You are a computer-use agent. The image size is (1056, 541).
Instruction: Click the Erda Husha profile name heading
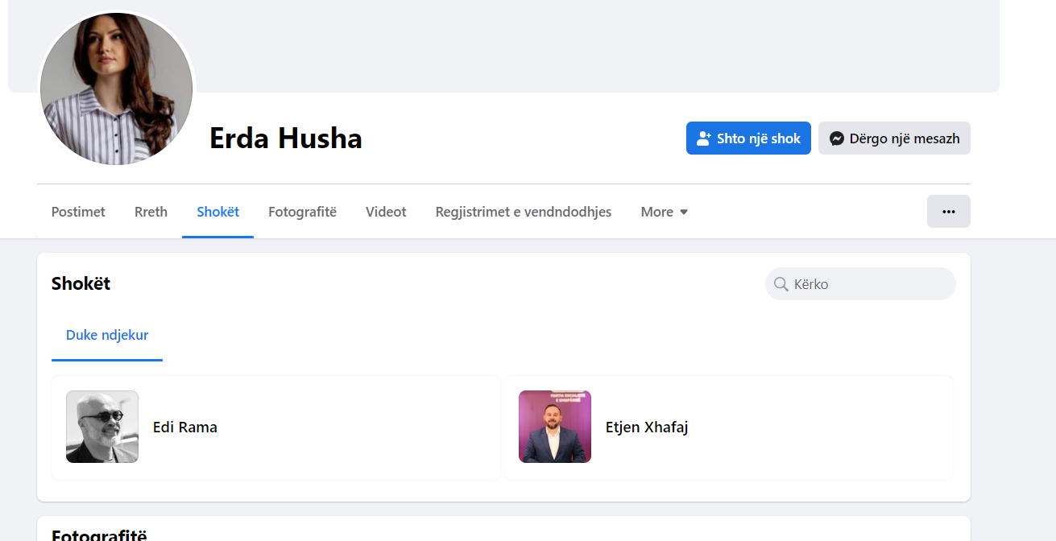[285, 138]
